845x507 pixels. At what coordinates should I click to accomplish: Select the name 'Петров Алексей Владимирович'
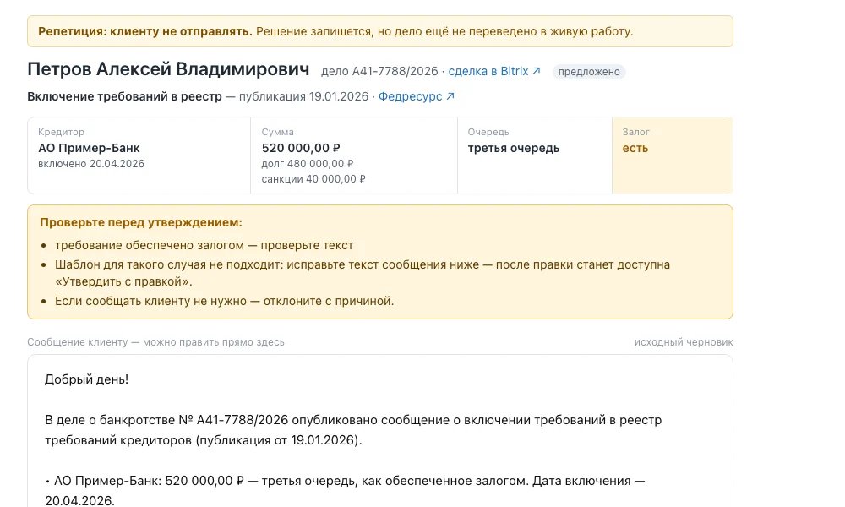pyautogui.click(x=168, y=69)
